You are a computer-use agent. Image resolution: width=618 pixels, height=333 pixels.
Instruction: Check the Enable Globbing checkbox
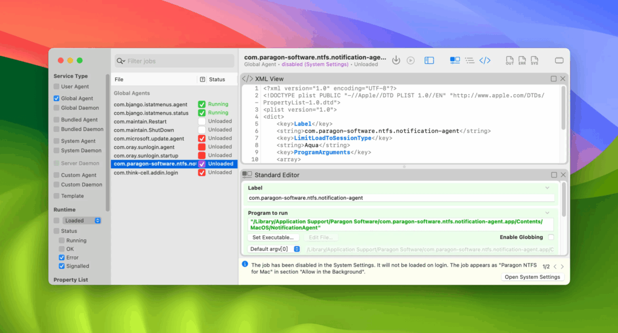click(550, 238)
